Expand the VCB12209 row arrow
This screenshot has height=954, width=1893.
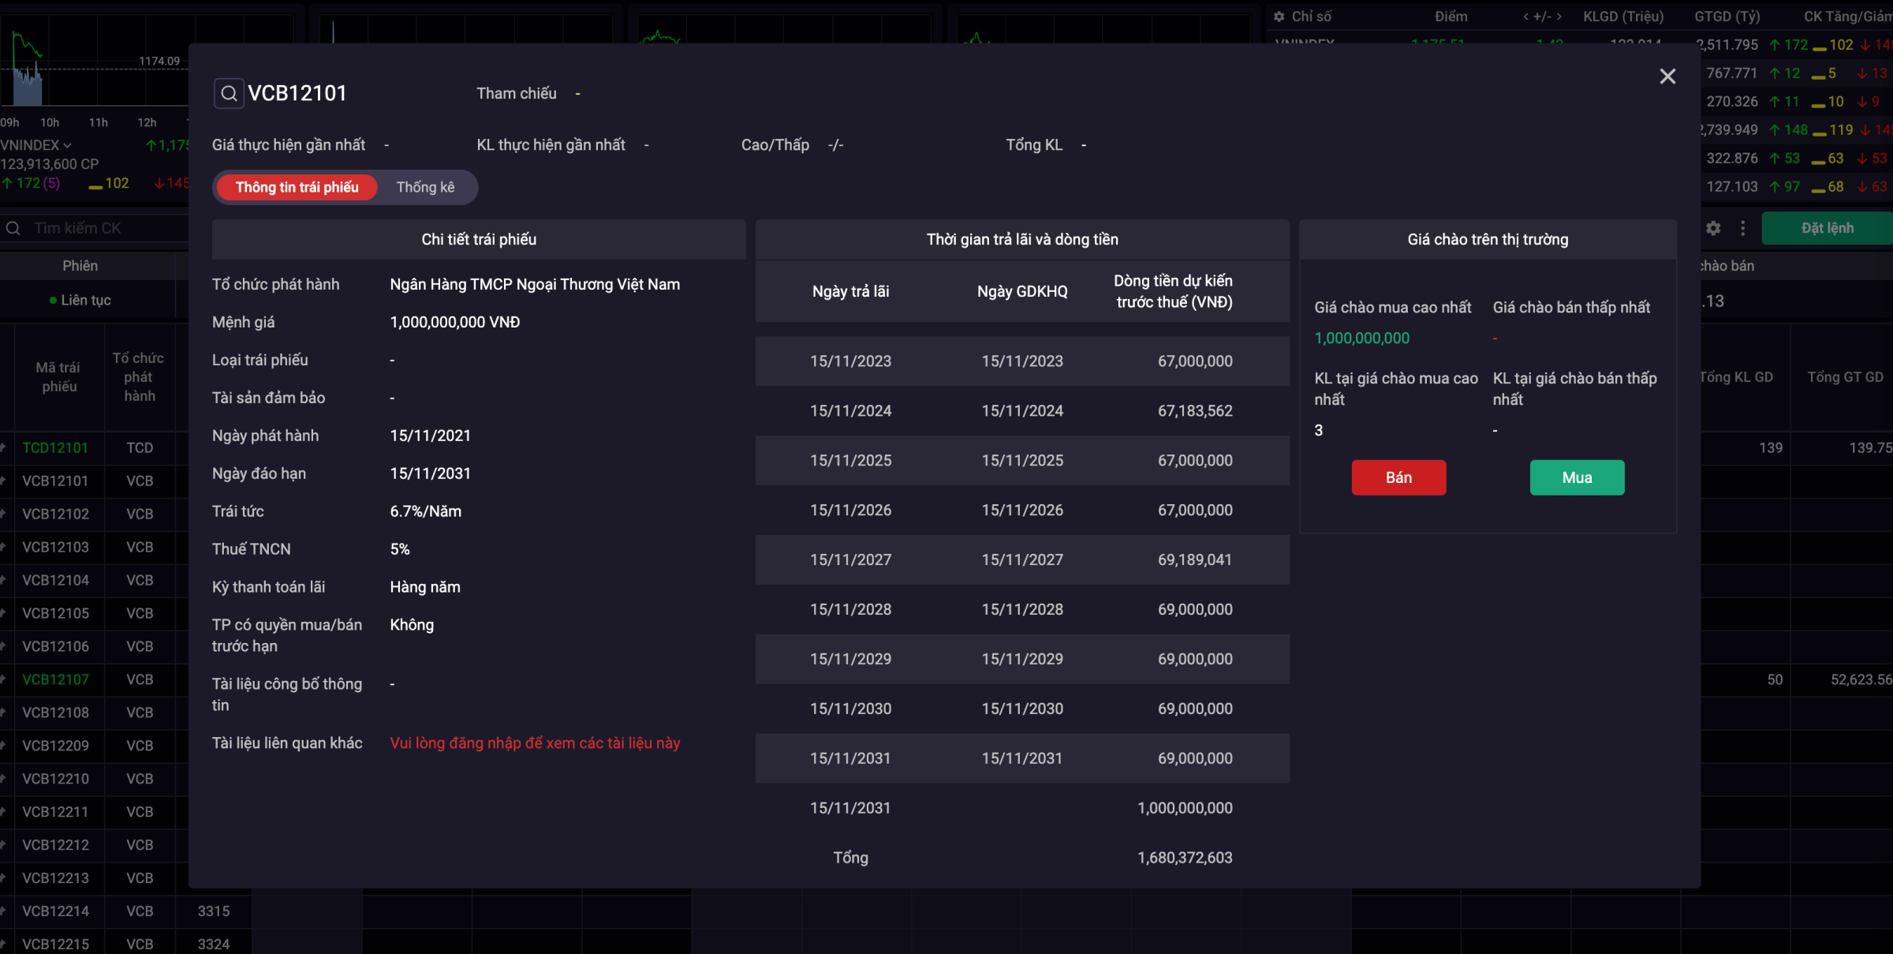4,746
